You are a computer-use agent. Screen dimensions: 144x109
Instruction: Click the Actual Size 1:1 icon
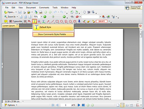[21, 17]
